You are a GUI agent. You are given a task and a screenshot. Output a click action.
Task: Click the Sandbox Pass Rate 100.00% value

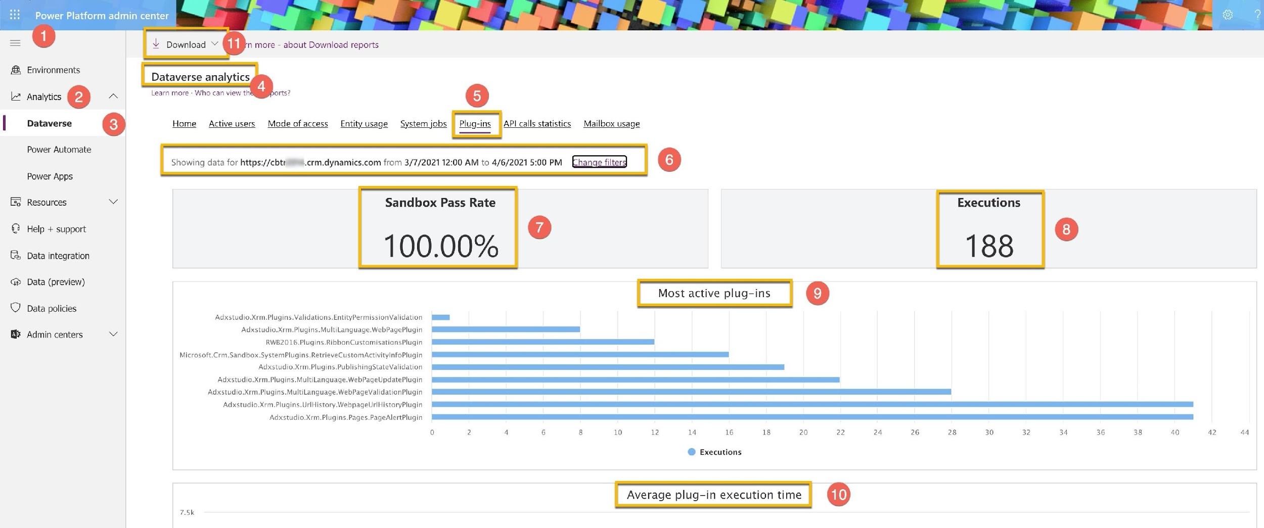[440, 246]
